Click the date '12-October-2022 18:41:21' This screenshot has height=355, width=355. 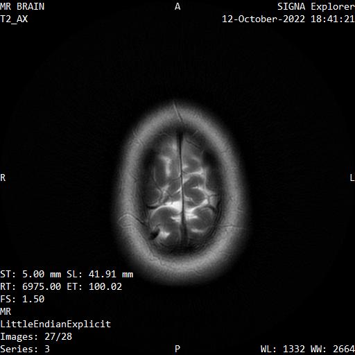click(x=288, y=19)
